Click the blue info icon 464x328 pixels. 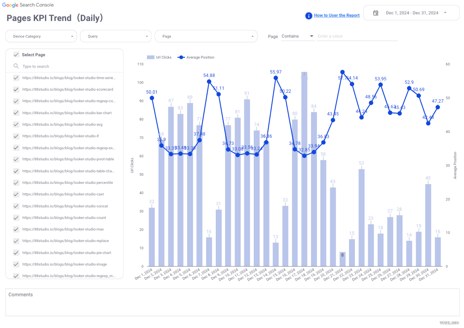tap(309, 16)
